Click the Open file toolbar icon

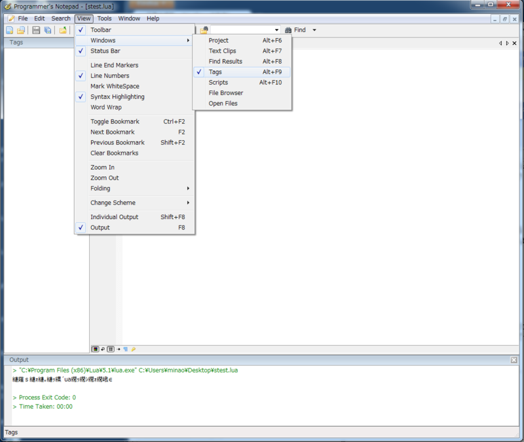(21, 30)
